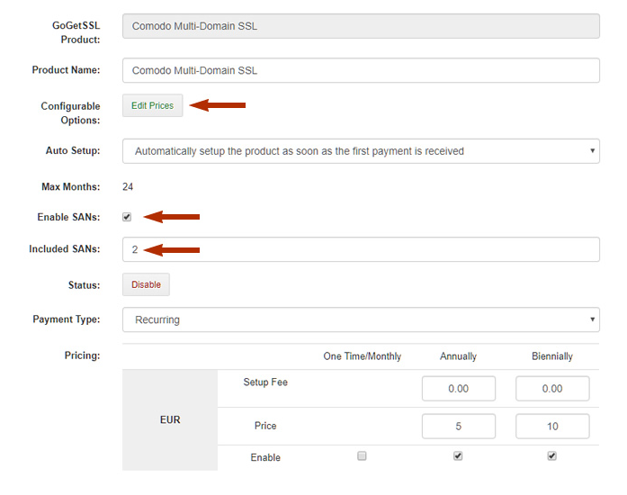Click the Annually Price field
This screenshot has height=495, width=627.
[458, 427]
